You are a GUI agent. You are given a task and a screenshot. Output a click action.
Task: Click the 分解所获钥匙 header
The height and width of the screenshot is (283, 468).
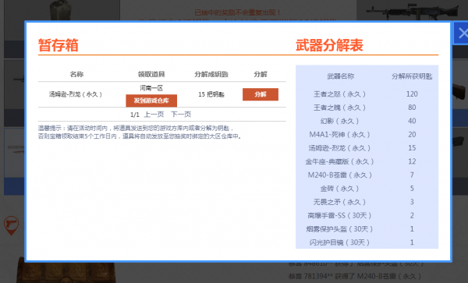(x=412, y=76)
